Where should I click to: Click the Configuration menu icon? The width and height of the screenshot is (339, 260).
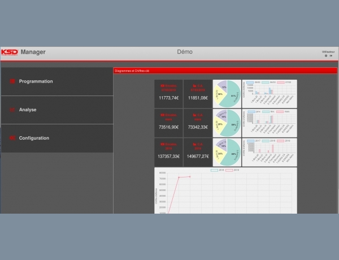click(12, 138)
